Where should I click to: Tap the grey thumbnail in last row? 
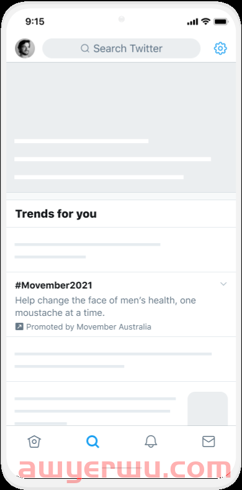(x=208, y=409)
